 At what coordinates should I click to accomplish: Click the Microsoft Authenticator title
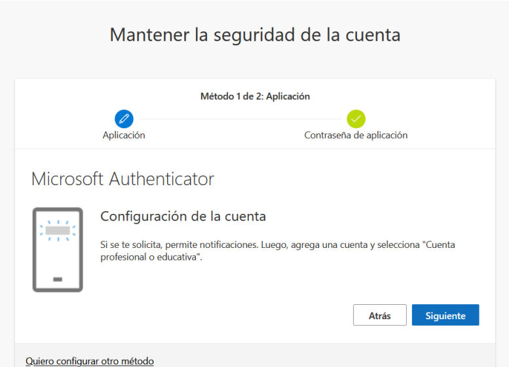[123, 179]
